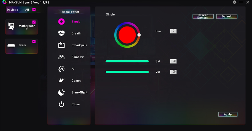Click the Basic Effect header text
The height and width of the screenshot is (131, 252).
70,12
